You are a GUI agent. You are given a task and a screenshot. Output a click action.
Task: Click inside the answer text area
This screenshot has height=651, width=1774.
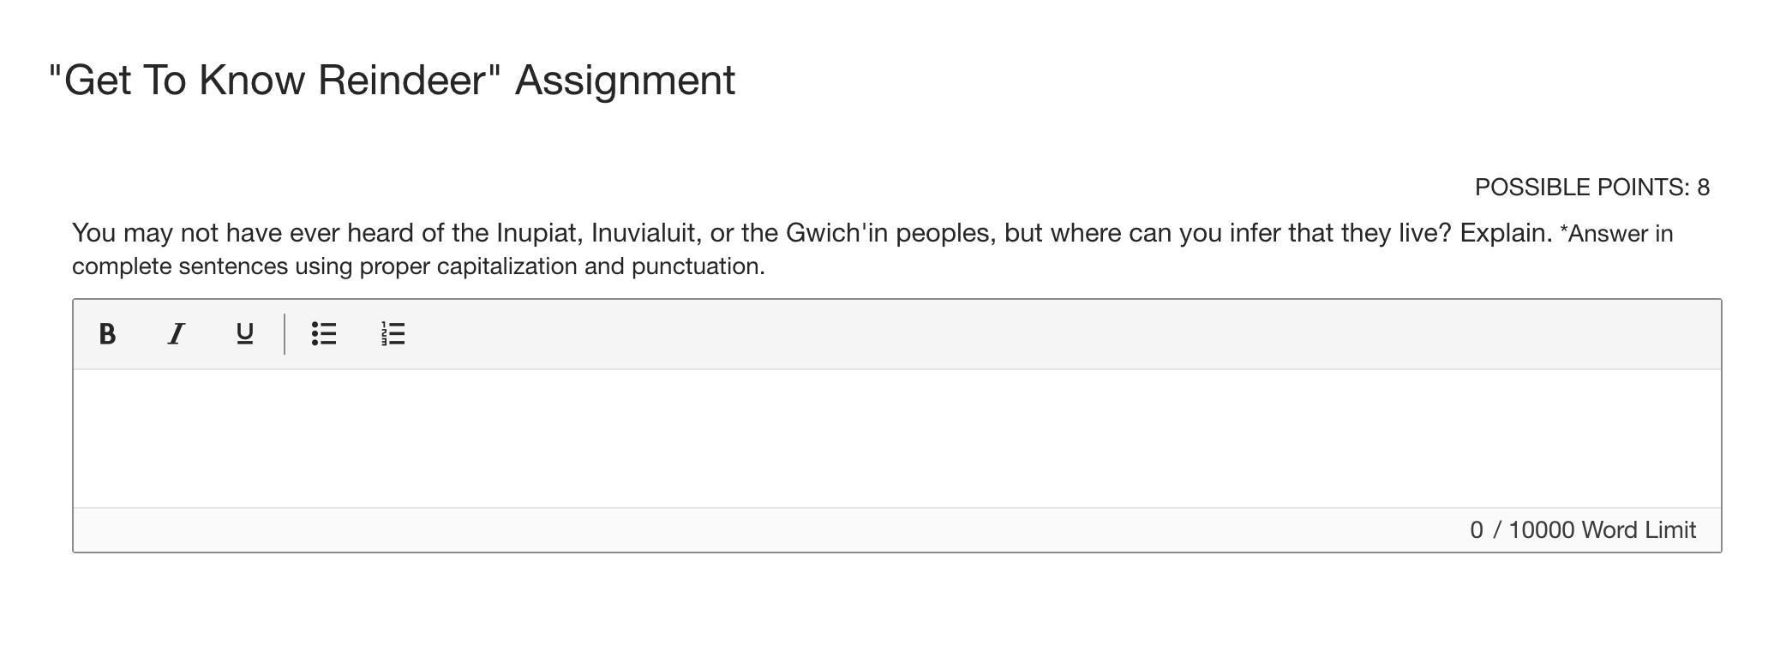tap(896, 439)
